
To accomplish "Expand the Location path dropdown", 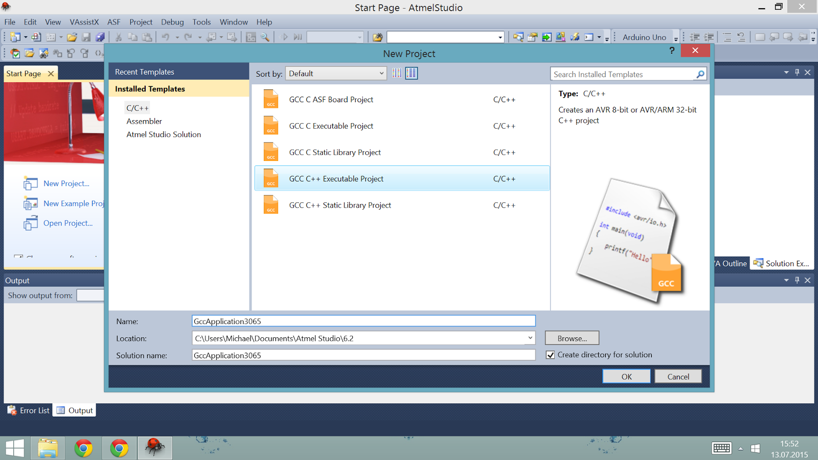I will tap(530, 338).
